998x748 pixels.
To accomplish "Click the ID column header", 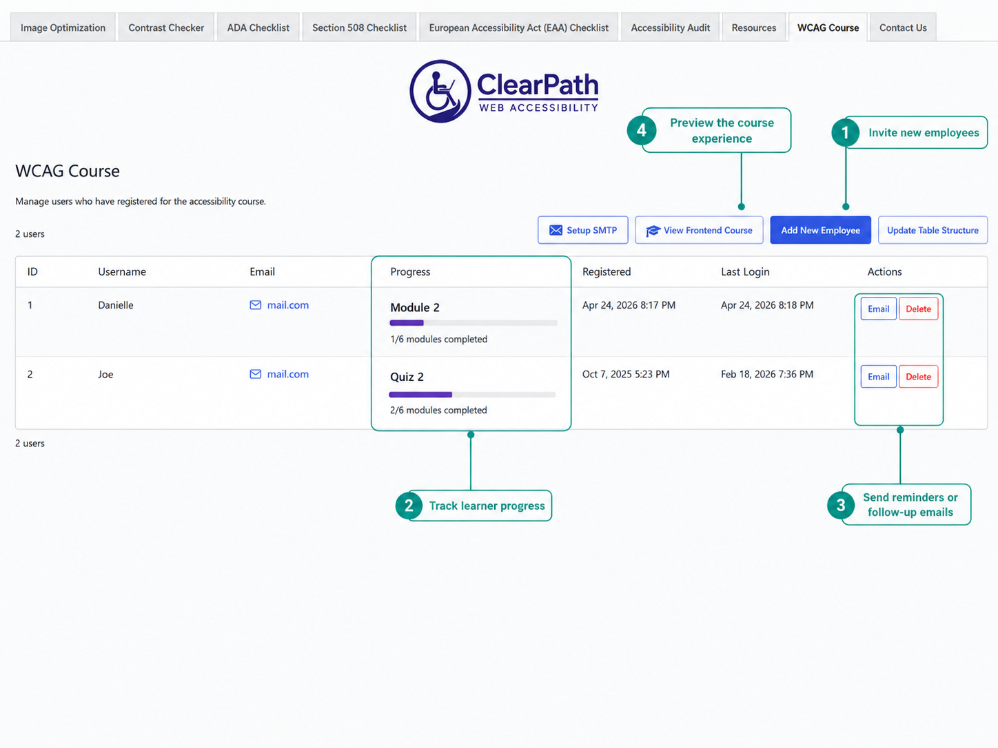I will pos(32,271).
